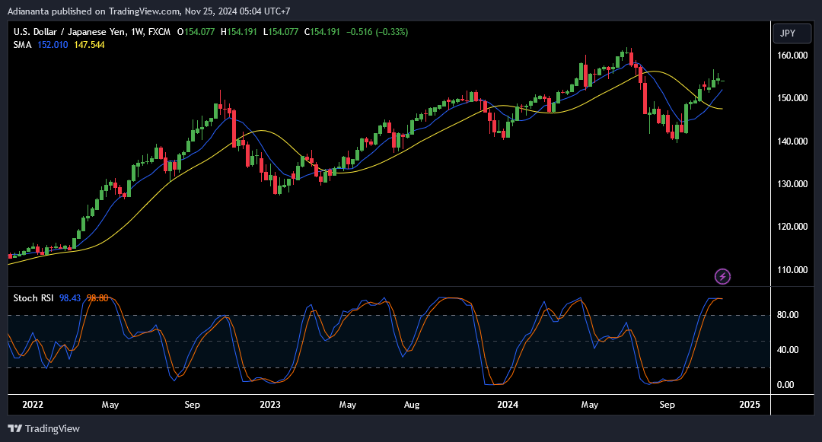Click the 80.00 Stoch RSI axis label

pyautogui.click(x=788, y=315)
